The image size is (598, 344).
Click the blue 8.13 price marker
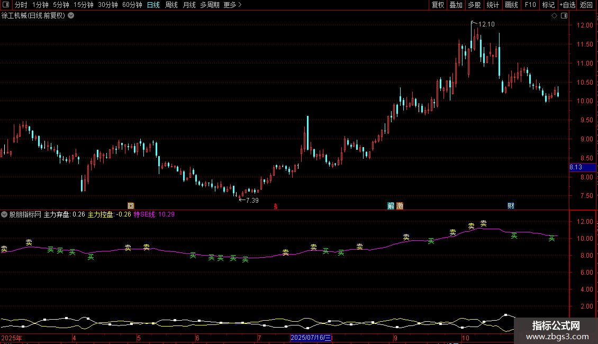(582, 167)
